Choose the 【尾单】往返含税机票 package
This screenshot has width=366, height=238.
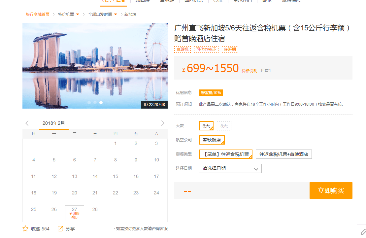[226, 154]
